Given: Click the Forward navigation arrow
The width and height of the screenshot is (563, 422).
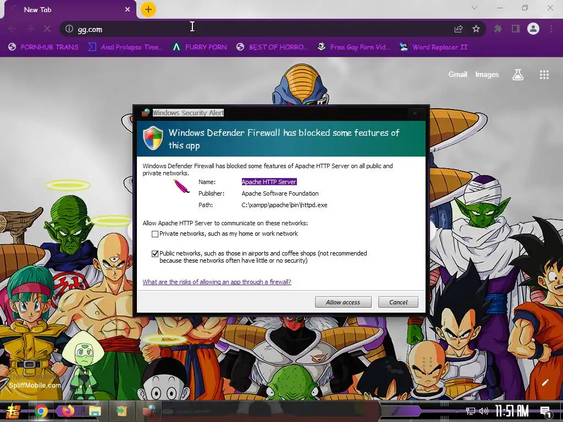Looking at the screenshot, I should pos(30,29).
